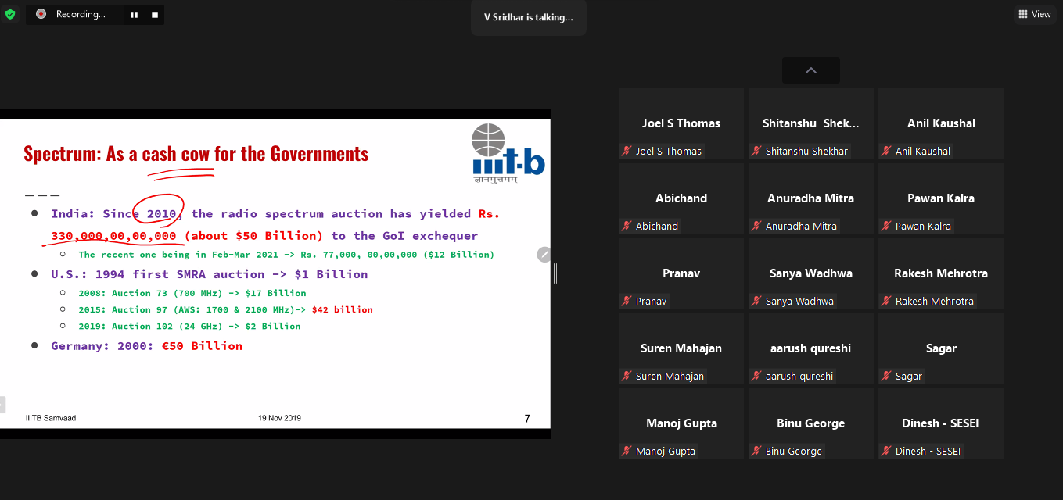The height and width of the screenshot is (500, 1063).
Task: Pause the recording
Action: 135,14
